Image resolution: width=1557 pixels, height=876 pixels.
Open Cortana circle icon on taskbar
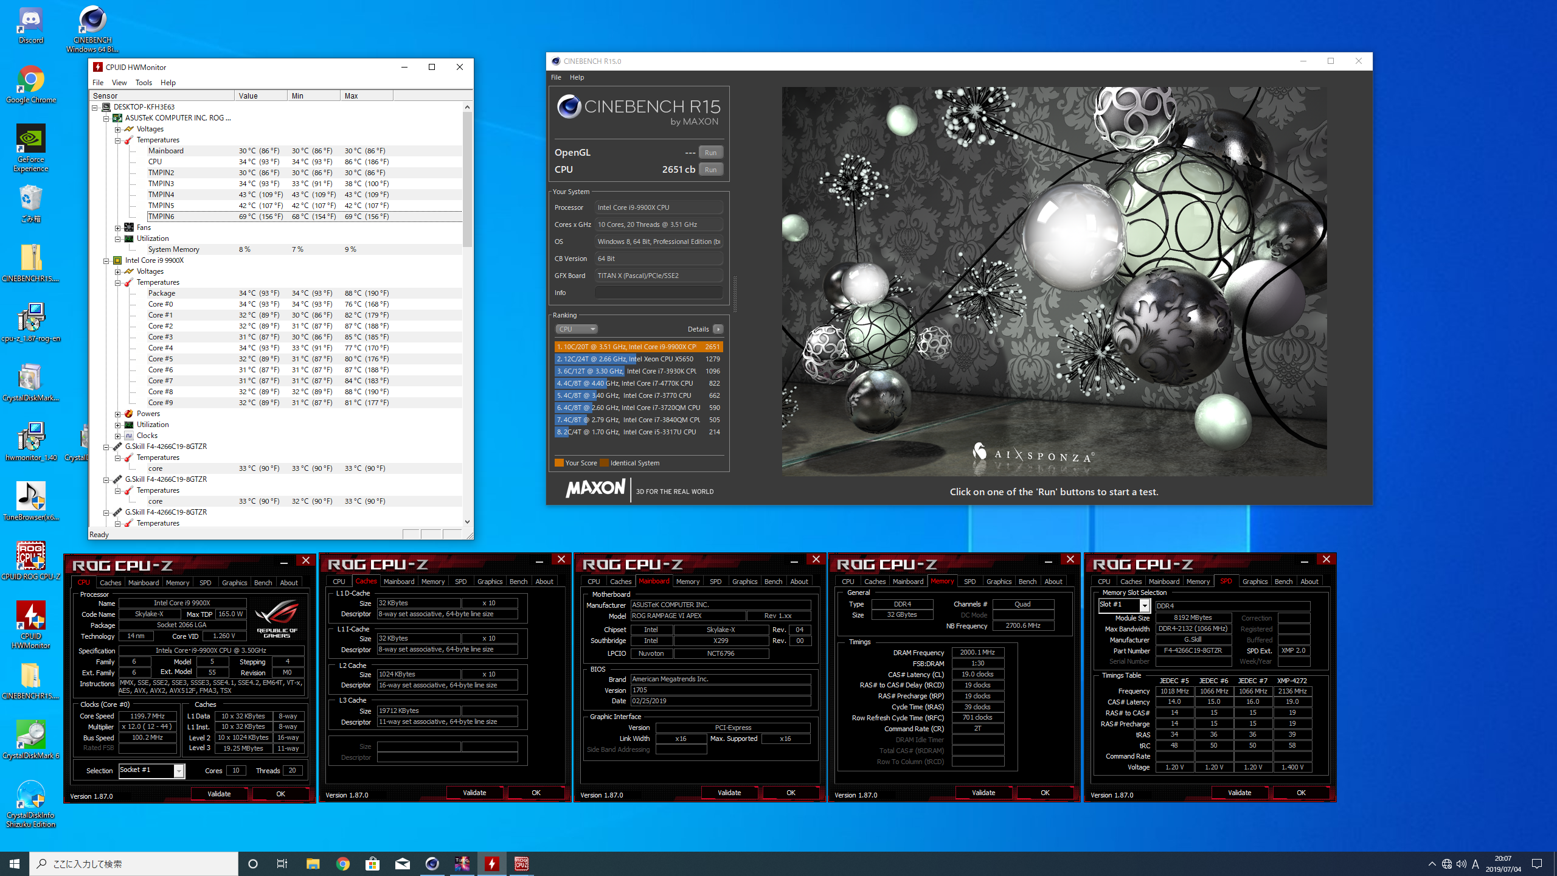(x=253, y=864)
